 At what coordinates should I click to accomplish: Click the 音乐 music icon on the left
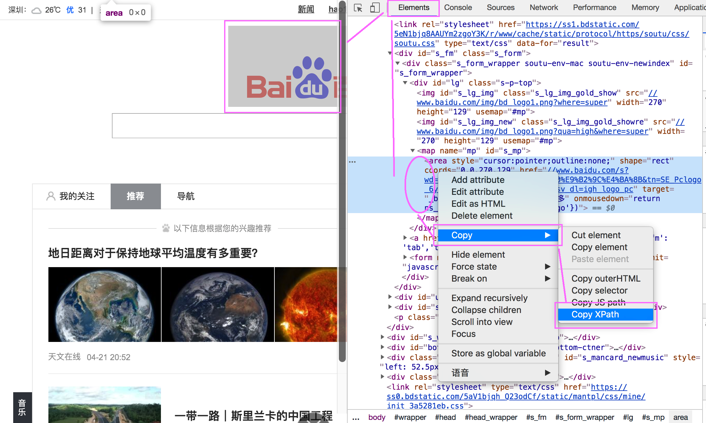click(x=22, y=408)
